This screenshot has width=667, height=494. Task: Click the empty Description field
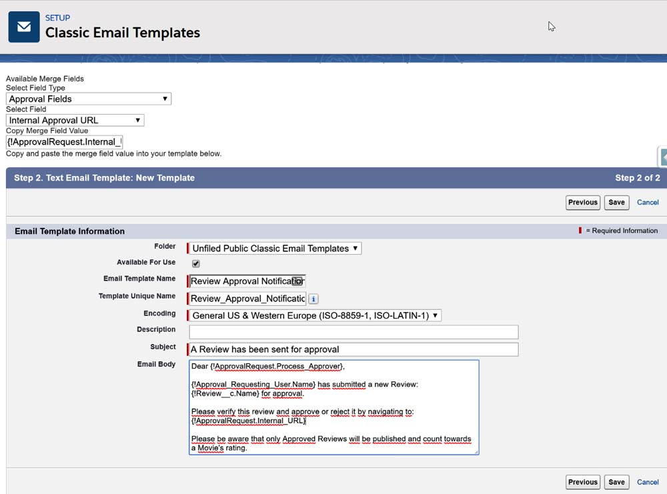pos(354,332)
